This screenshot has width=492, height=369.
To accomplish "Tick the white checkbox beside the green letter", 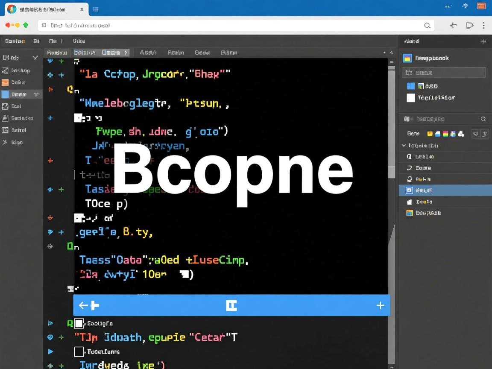I will 79,323.
